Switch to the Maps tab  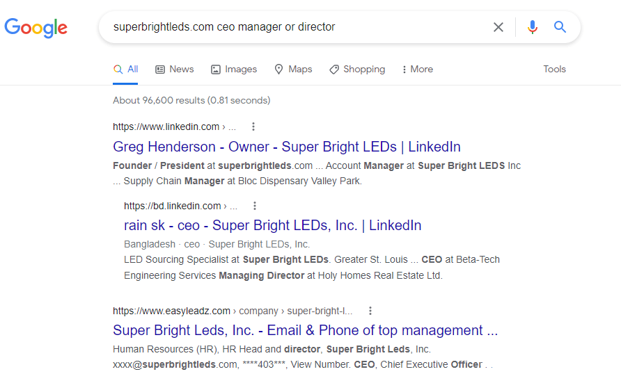click(x=294, y=70)
